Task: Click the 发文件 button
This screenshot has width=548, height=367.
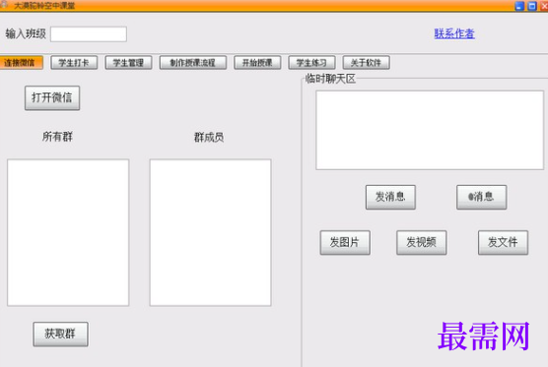Action: tap(503, 242)
